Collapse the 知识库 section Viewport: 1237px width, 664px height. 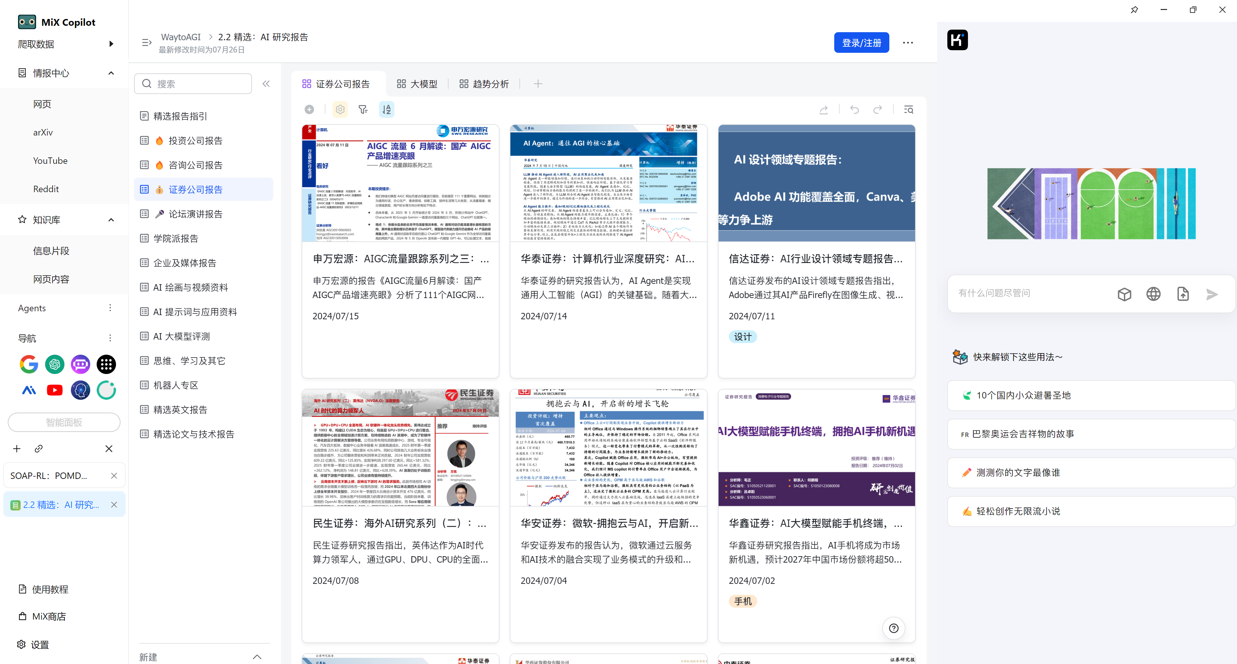tap(111, 220)
